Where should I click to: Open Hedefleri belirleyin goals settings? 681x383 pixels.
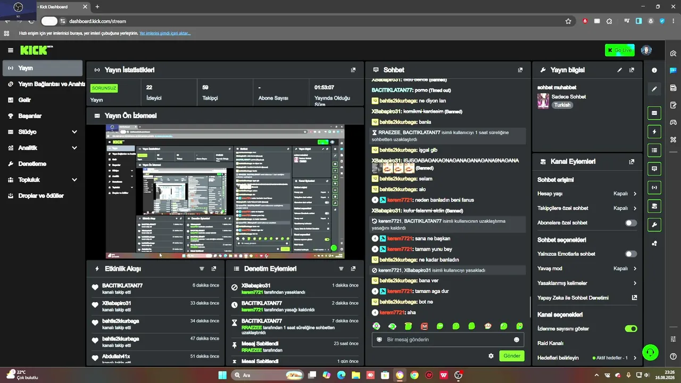(587, 358)
